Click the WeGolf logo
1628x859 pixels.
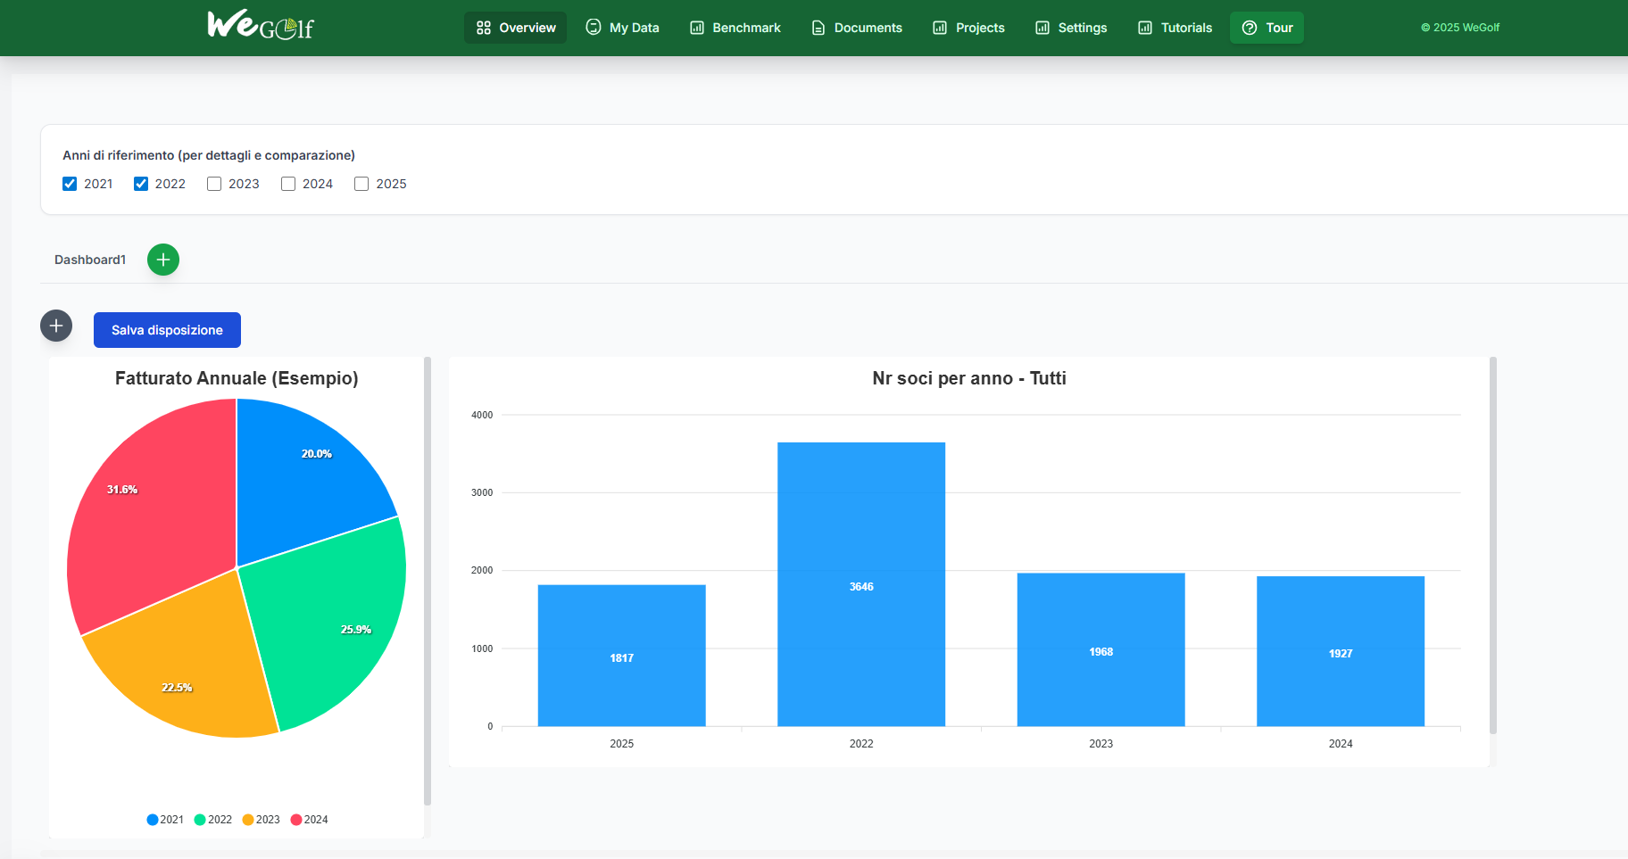tap(260, 26)
